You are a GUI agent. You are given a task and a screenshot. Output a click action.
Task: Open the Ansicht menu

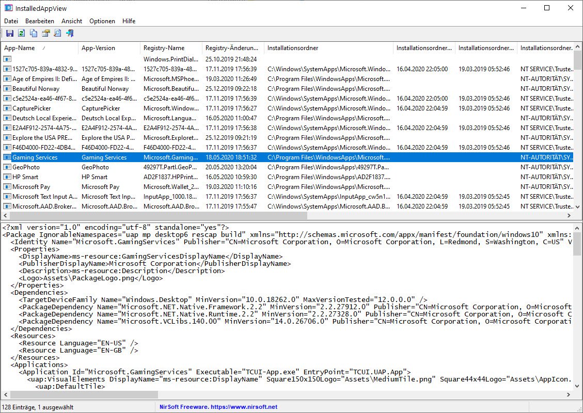pyautogui.click(x=72, y=21)
